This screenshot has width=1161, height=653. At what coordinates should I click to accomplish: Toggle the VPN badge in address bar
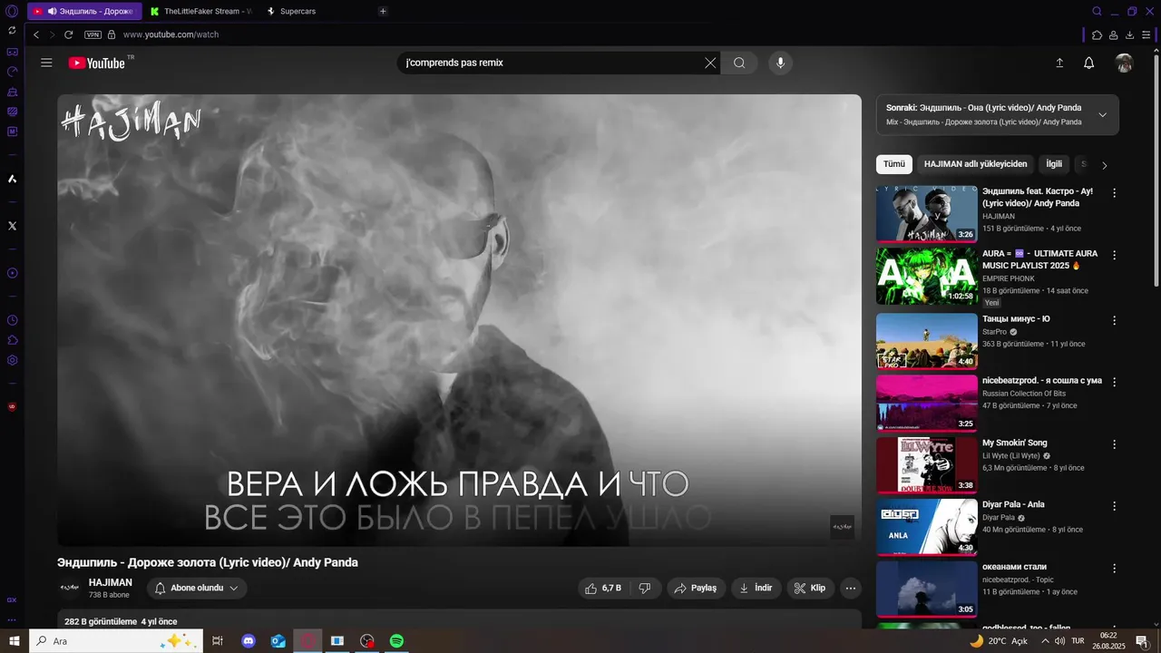click(93, 34)
